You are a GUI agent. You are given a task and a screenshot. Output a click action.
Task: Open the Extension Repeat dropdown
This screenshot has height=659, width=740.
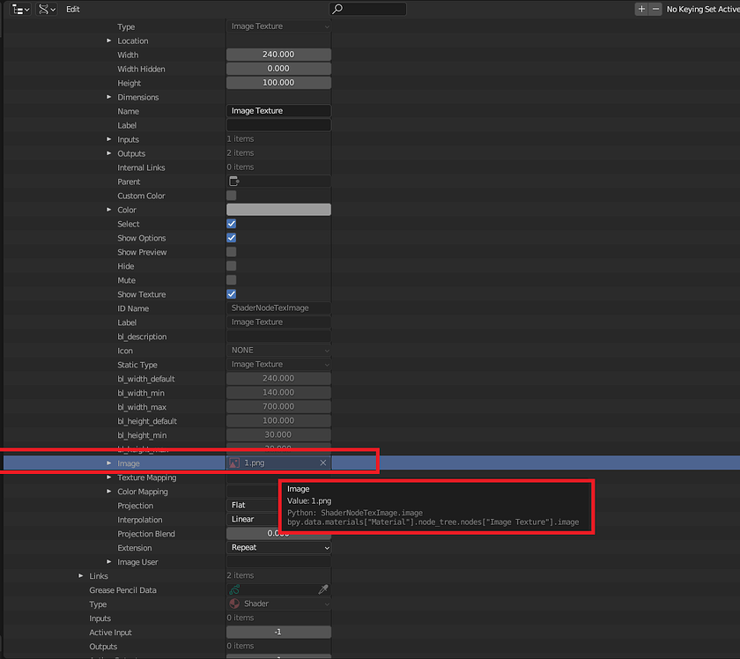click(x=278, y=548)
